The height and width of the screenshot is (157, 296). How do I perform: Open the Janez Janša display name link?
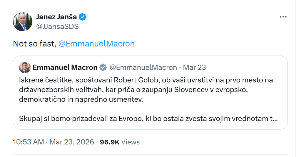click(56, 17)
